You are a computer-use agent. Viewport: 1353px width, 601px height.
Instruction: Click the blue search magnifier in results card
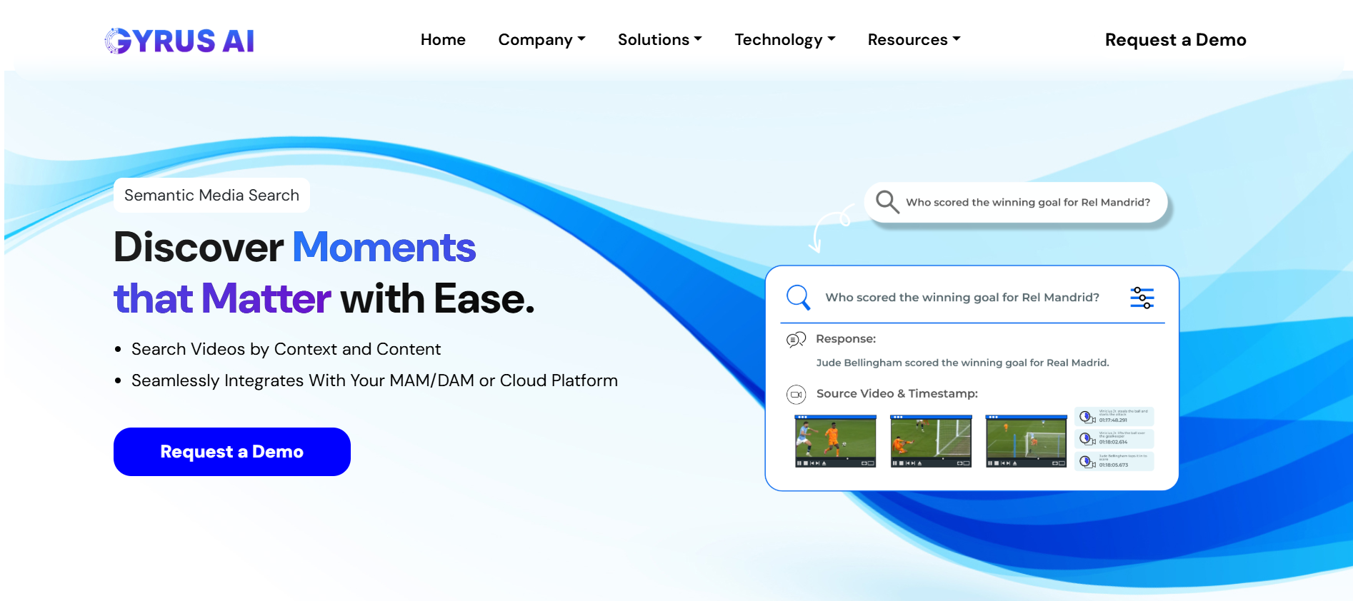click(797, 297)
